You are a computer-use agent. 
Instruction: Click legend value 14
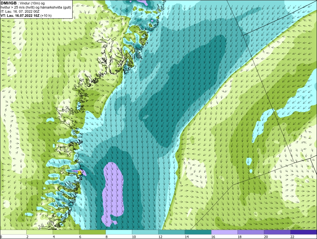pyautogui.click(x=186, y=237)
